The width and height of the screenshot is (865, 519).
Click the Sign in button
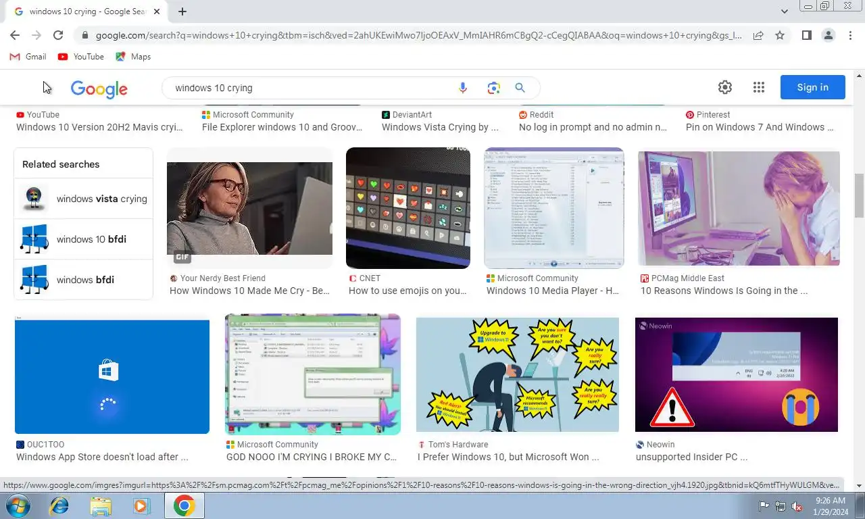pos(812,87)
